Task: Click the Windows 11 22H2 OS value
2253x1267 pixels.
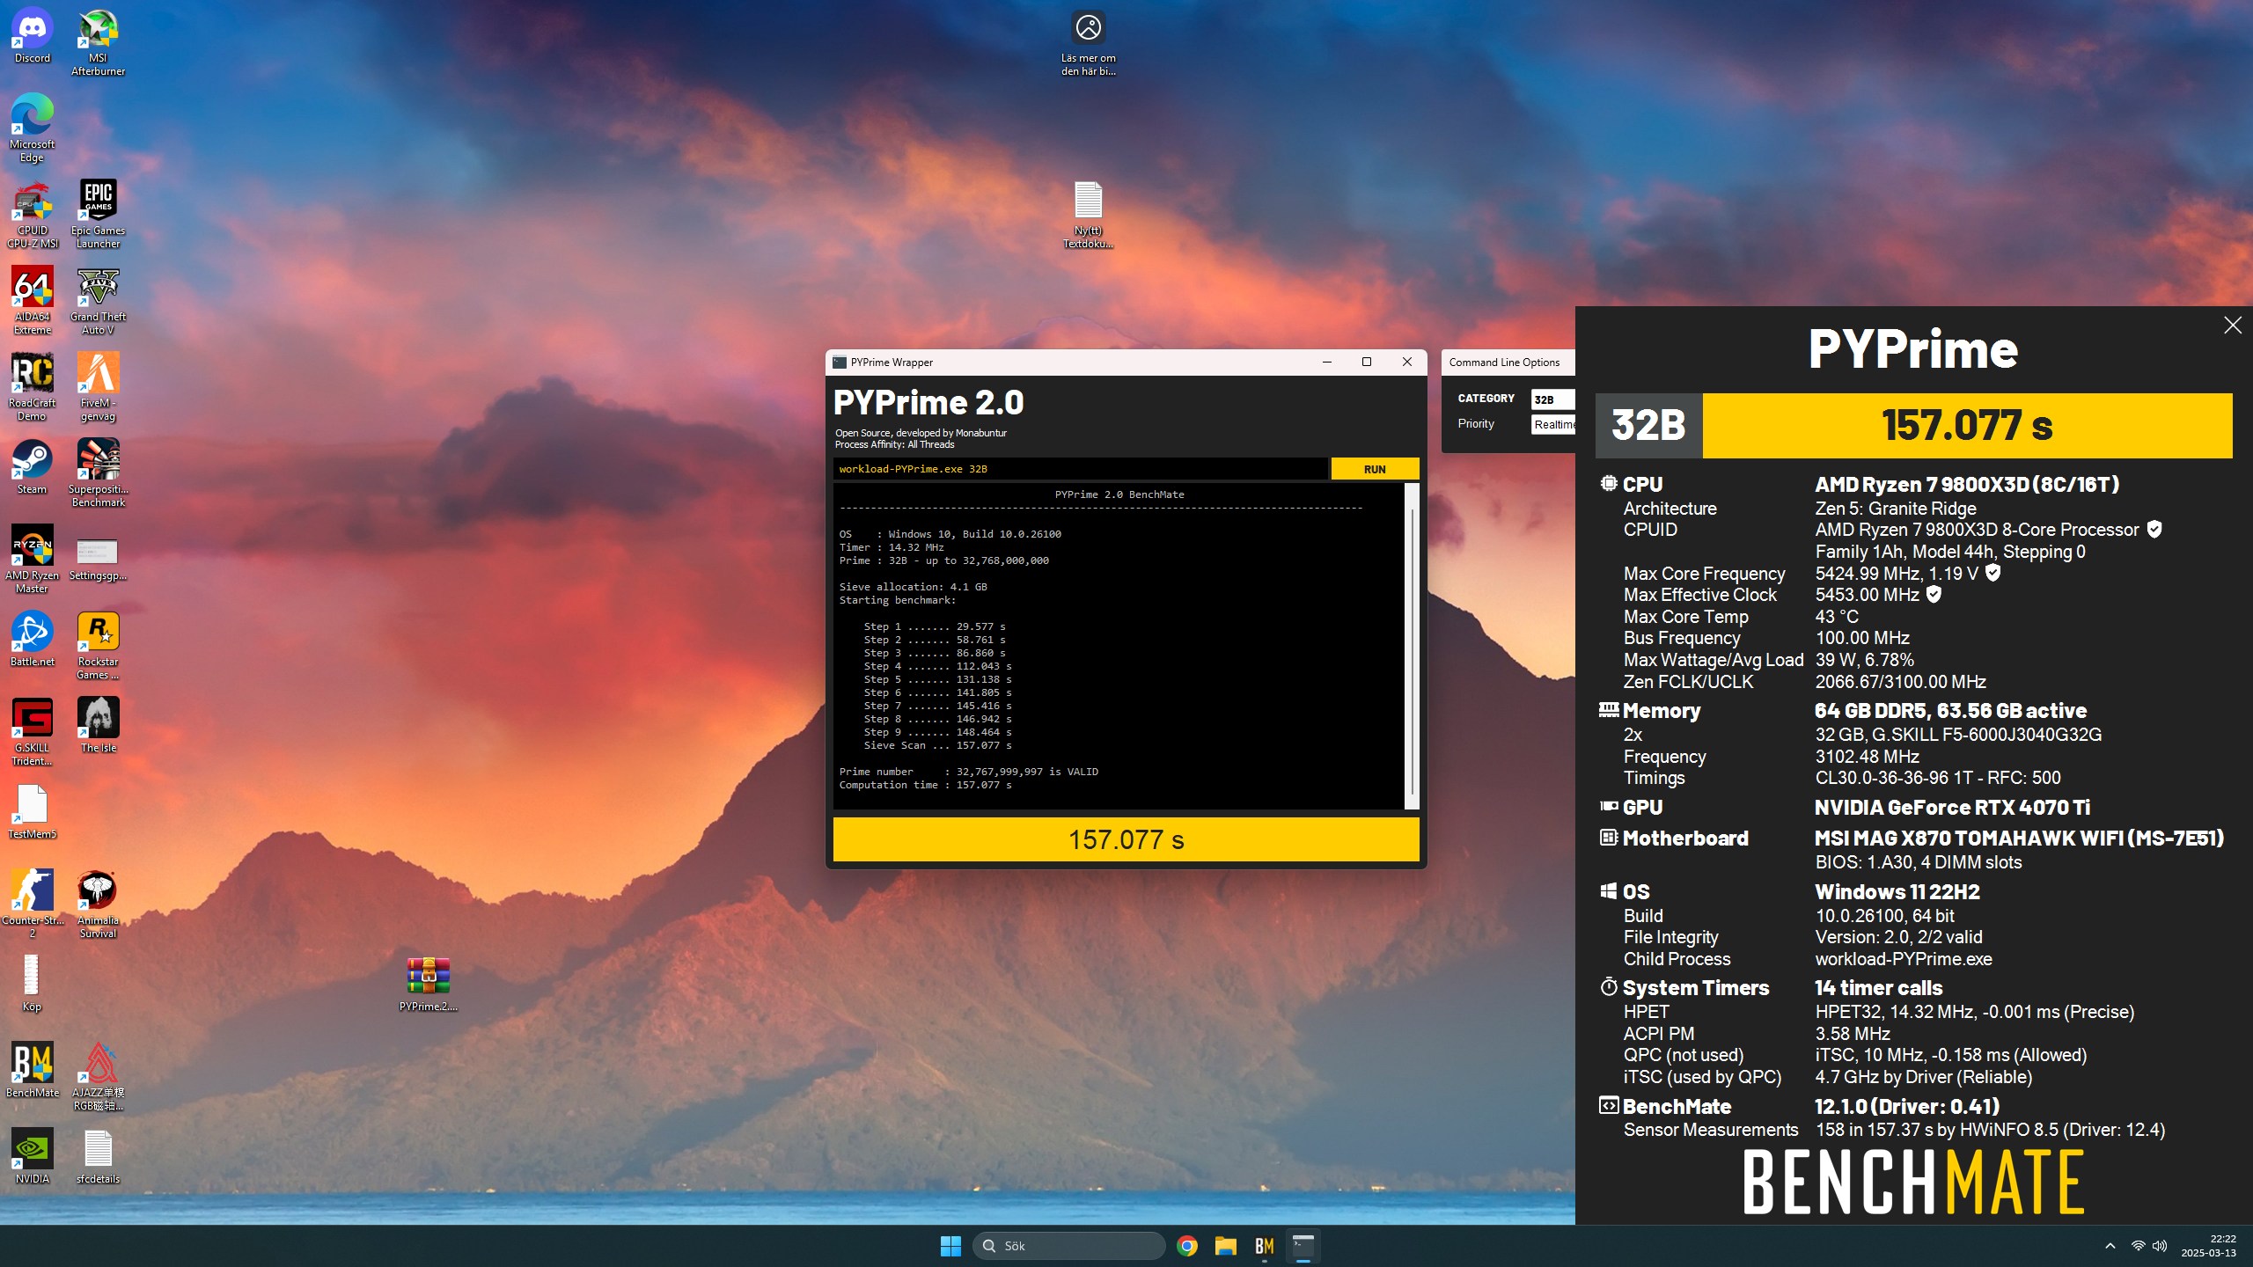Action: coord(1897,892)
